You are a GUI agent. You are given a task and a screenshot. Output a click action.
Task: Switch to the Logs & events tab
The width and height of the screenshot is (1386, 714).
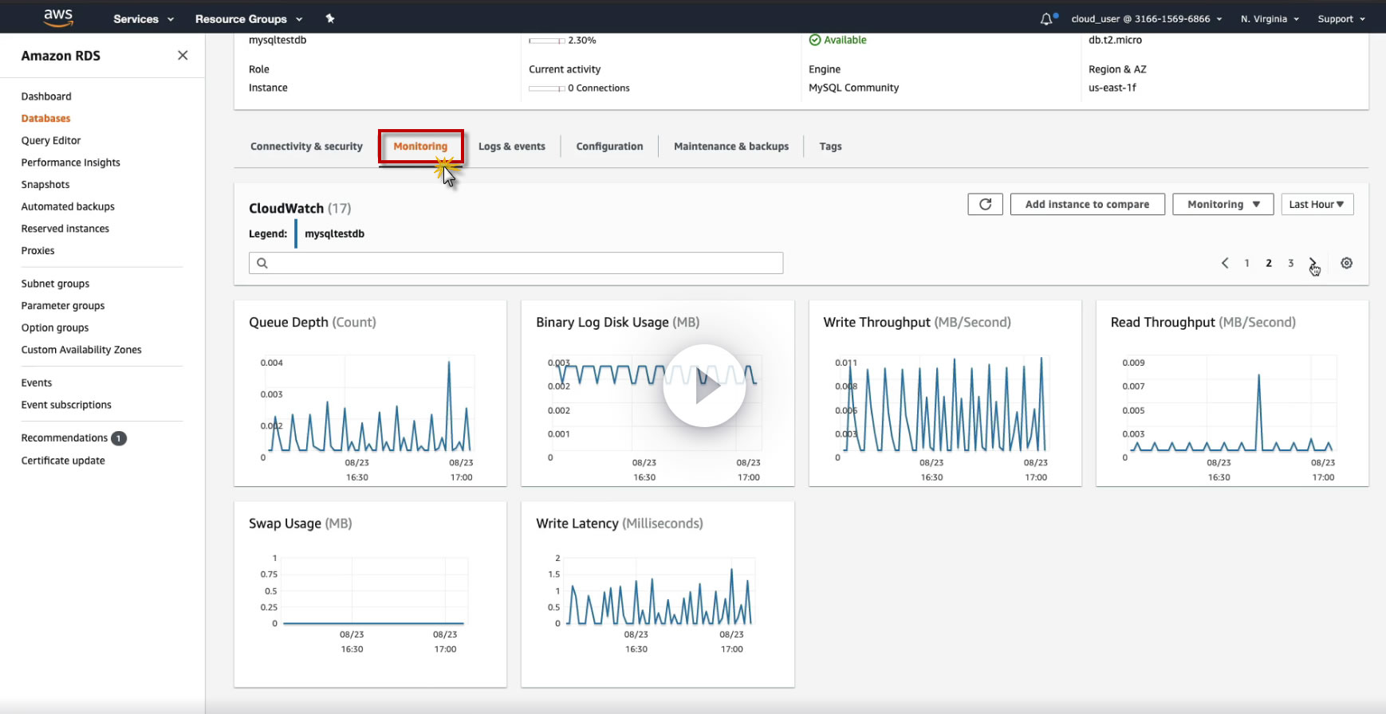point(511,147)
